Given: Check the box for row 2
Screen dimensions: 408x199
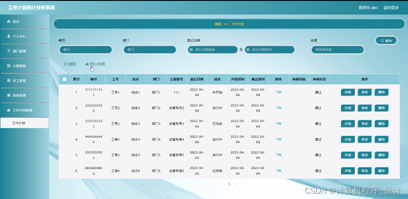Looking at the screenshot, I should 64,108.
